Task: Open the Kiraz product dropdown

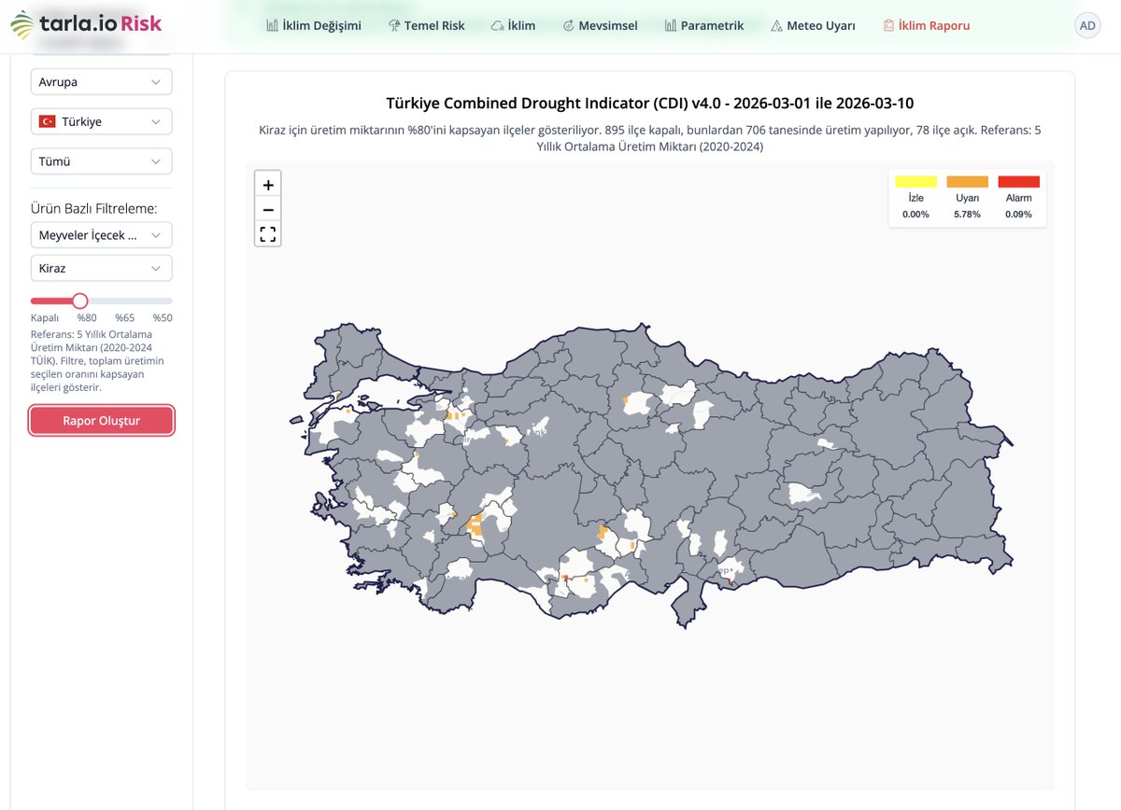Action: (101, 268)
